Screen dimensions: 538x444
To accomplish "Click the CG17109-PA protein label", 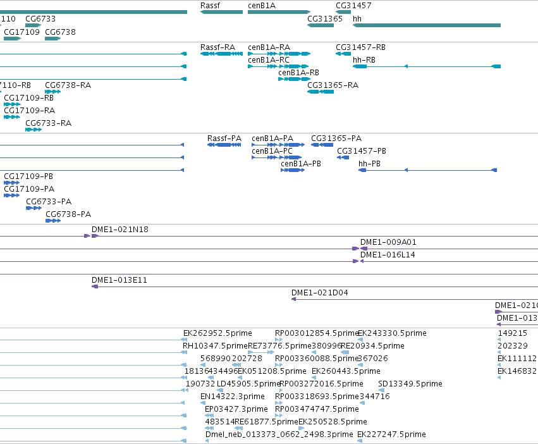I will click(x=29, y=189).
